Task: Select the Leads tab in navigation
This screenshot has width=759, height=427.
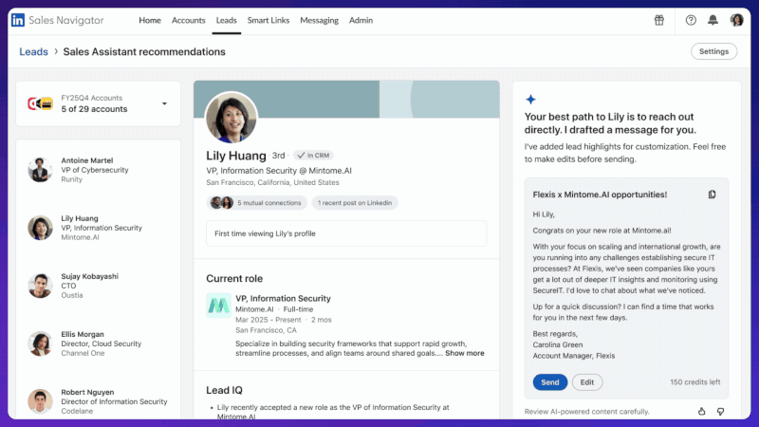Action: coord(226,20)
